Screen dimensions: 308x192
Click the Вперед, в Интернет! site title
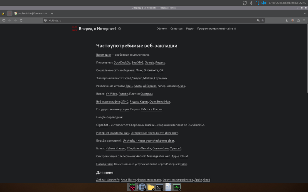click(x=97, y=28)
